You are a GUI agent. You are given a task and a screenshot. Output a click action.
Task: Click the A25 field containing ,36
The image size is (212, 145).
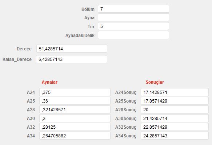coord(75,101)
